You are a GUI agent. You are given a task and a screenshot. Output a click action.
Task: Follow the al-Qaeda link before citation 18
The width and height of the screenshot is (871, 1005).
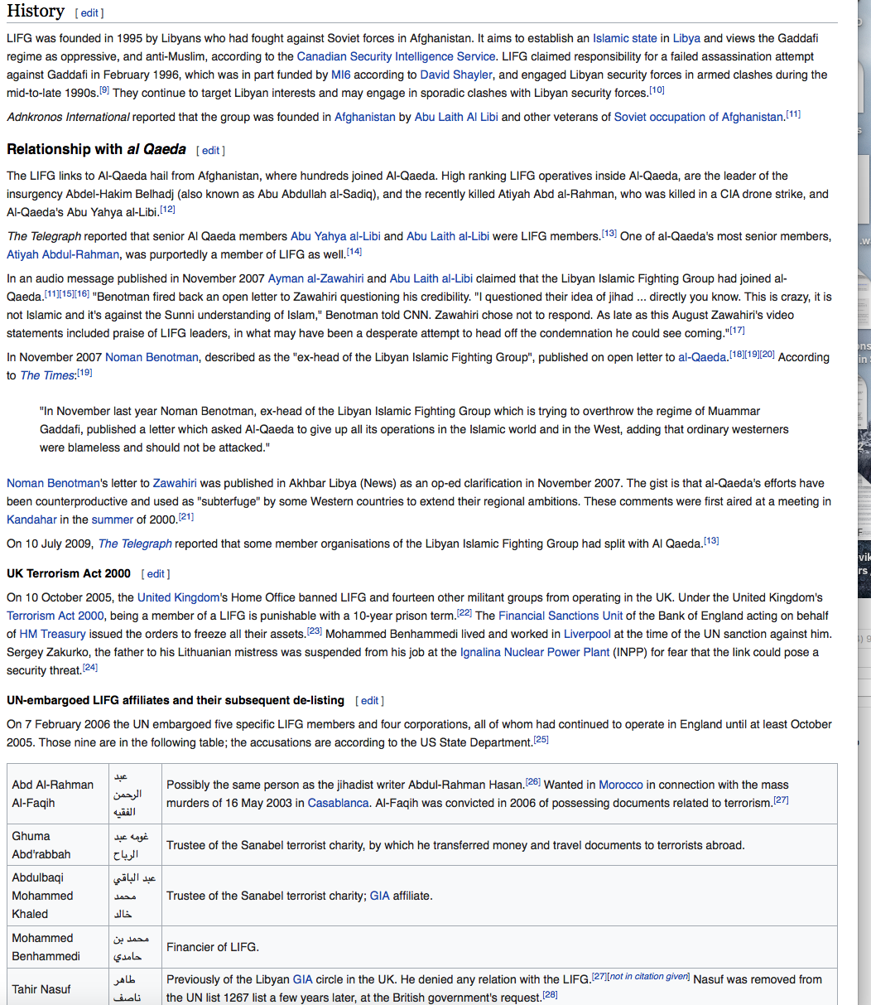702,357
